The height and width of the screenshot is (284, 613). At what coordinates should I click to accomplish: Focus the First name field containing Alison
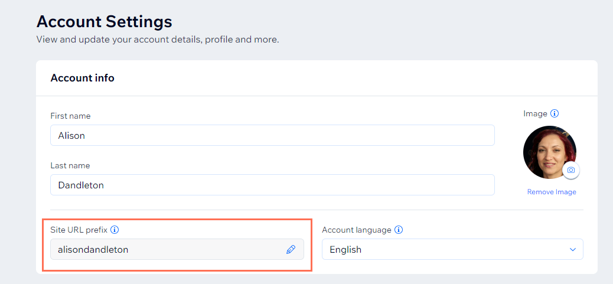coord(272,135)
